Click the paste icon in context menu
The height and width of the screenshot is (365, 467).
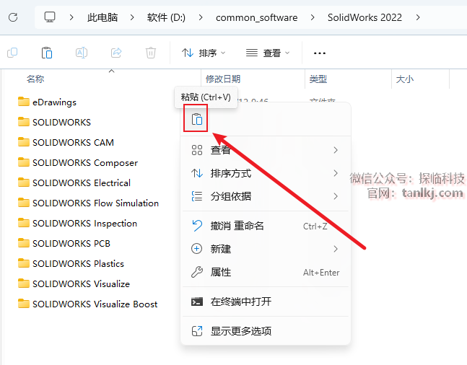[196, 119]
